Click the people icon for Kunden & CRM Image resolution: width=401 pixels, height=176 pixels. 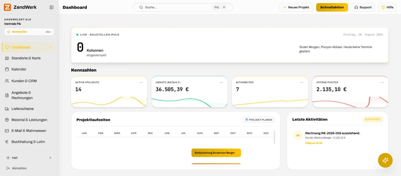pyautogui.click(x=7, y=81)
